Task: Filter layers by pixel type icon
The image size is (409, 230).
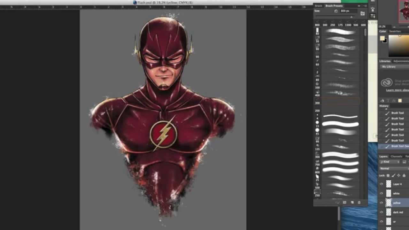Action: (404, 162)
